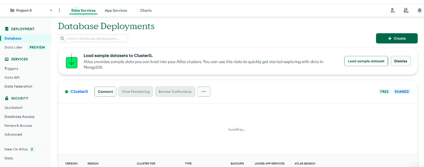Open the Cluster0 name link
This screenshot has height=167, width=424.
pos(79,91)
